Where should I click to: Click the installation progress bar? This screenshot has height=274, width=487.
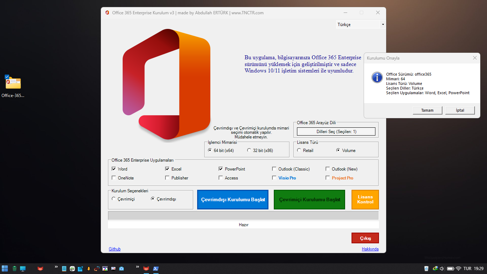coord(243,215)
